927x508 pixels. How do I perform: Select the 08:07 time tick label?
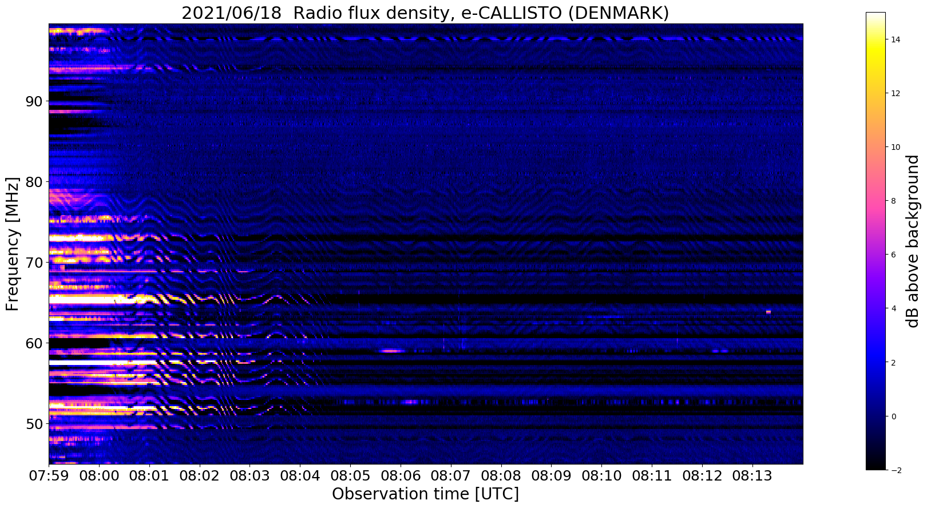point(451,475)
